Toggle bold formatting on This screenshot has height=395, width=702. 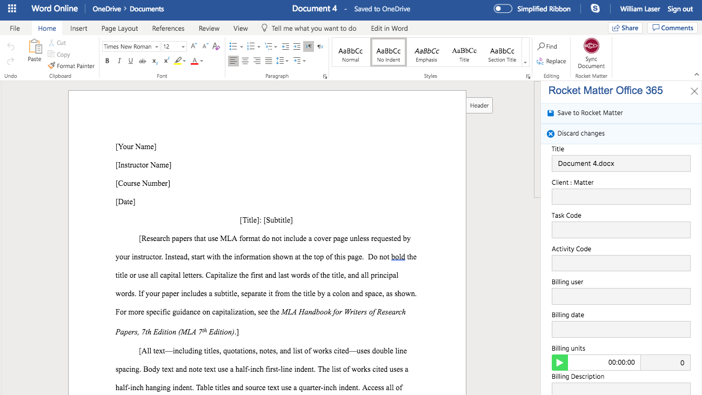(x=107, y=61)
